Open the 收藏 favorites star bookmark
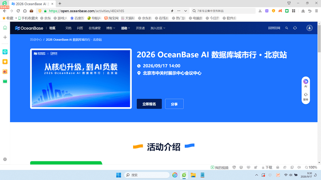Screen dimensions: 321x180 click(x=8, y=18)
